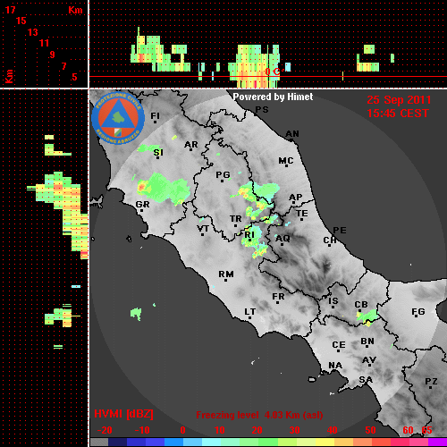Click the 25 Sep 2011 date stamp

point(399,100)
